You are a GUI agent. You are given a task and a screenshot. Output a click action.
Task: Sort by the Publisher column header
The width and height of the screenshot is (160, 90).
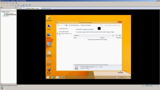pyautogui.click(x=102, y=38)
